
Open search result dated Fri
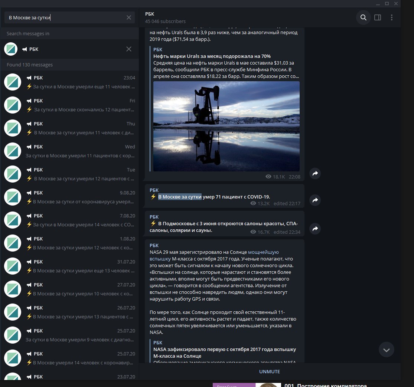click(x=69, y=105)
